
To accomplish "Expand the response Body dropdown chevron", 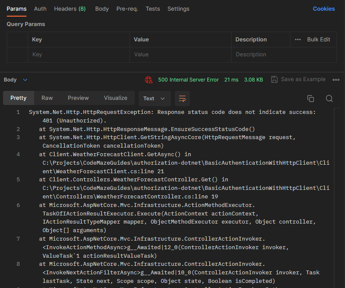I will pyautogui.click(x=25, y=80).
